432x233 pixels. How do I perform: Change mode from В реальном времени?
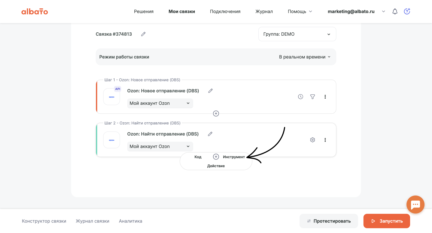coord(305,57)
